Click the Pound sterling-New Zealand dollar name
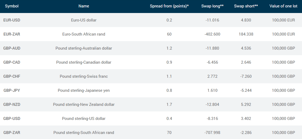Screen dimensions: 302x139 coord(84,105)
